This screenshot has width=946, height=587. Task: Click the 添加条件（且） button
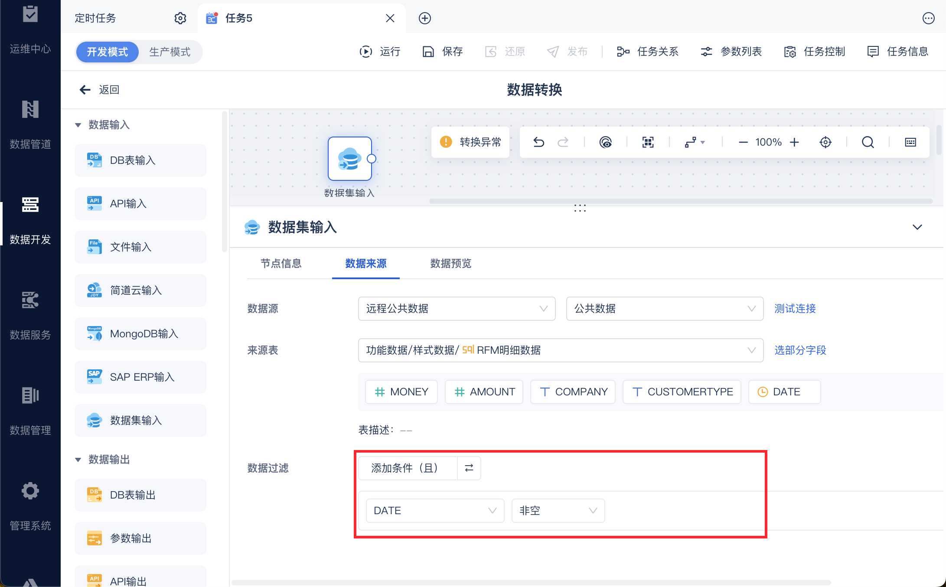(408, 468)
